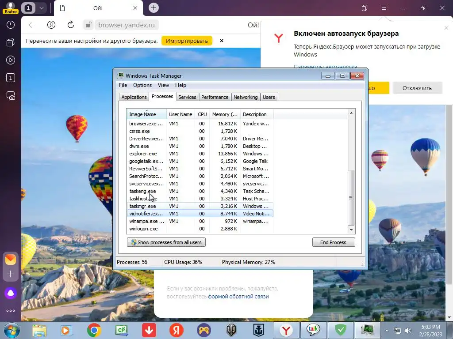Open the Windows Start menu
The height and width of the screenshot is (339, 453).
point(12,330)
